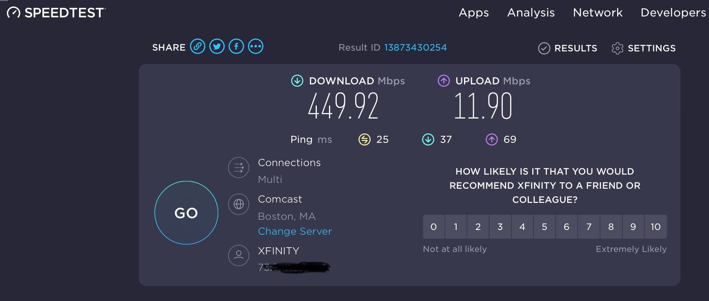The height and width of the screenshot is (301, 709).
Task: Click the Comcast server globe icon
Action: coord(238,204)
